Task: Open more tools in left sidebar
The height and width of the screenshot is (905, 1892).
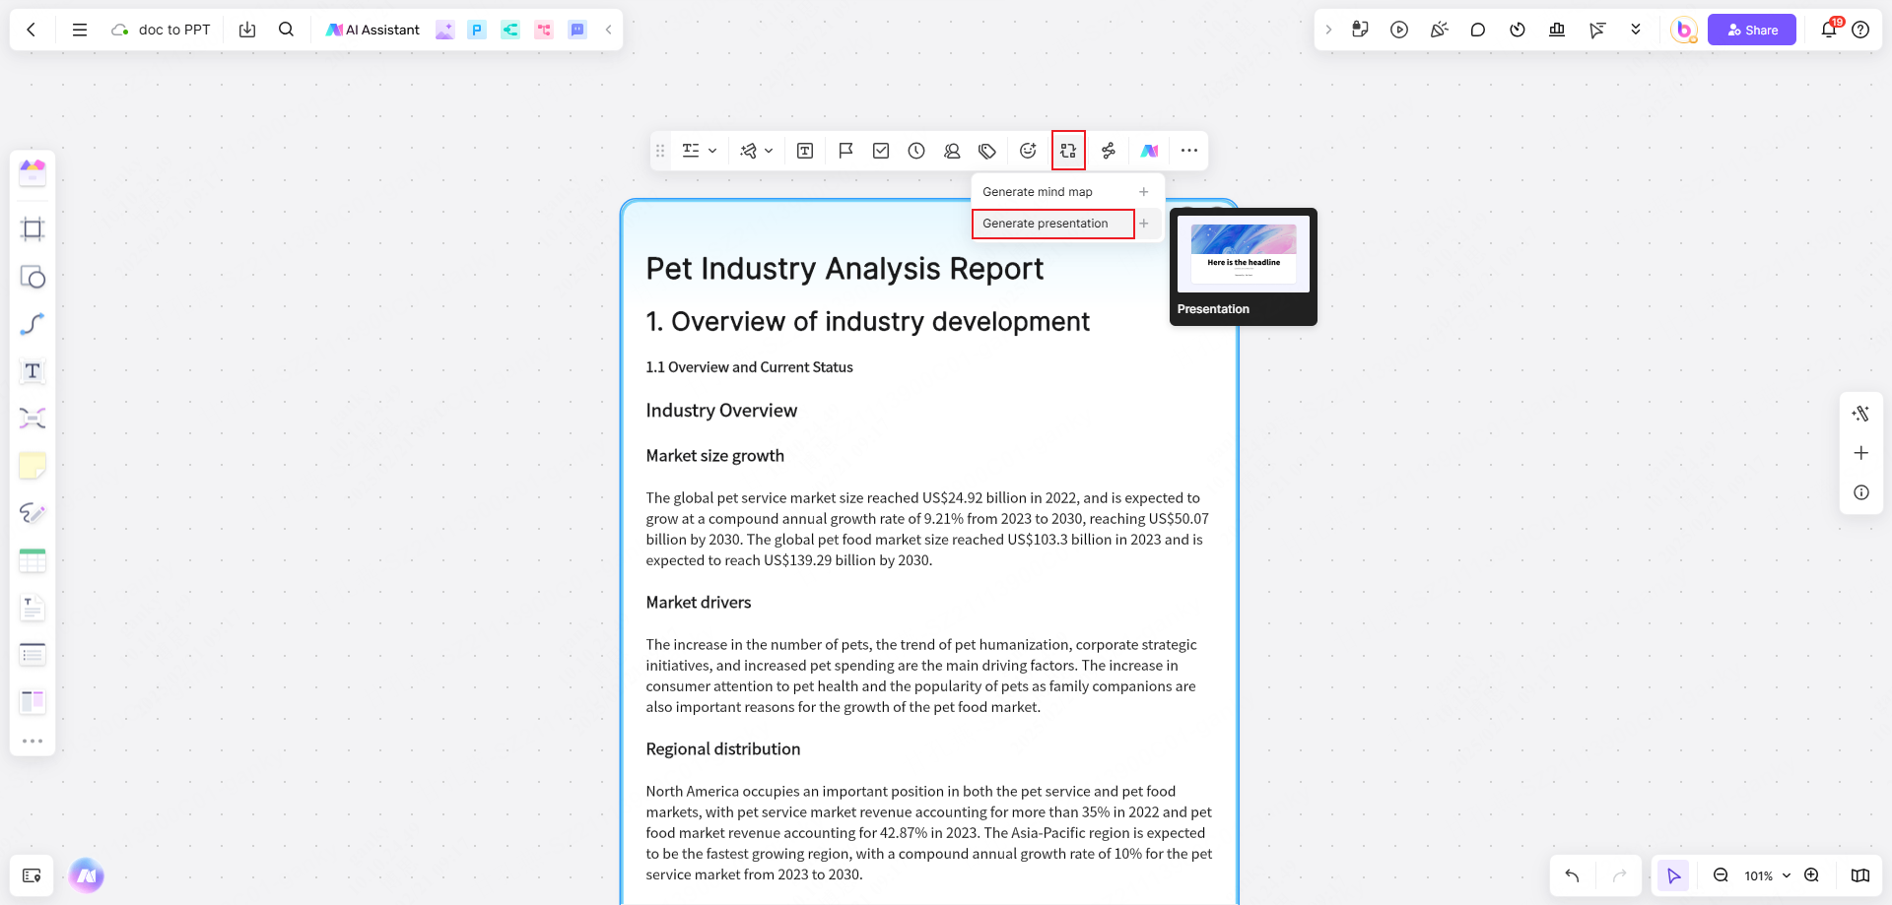Action: [x=33, y=741]
